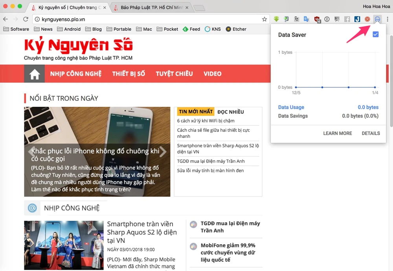The image size is (393, 271).
Task: Click the LEARN MORE button
Action: point(337,134)
